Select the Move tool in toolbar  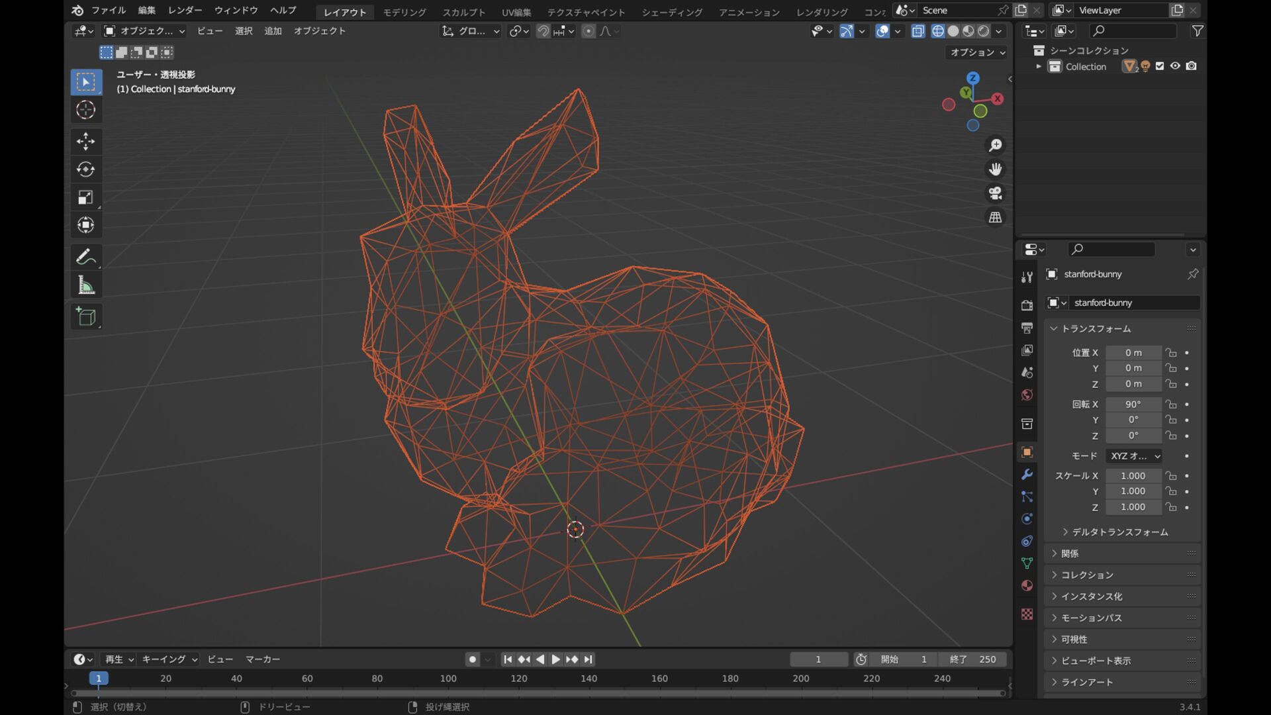point(85,140)
